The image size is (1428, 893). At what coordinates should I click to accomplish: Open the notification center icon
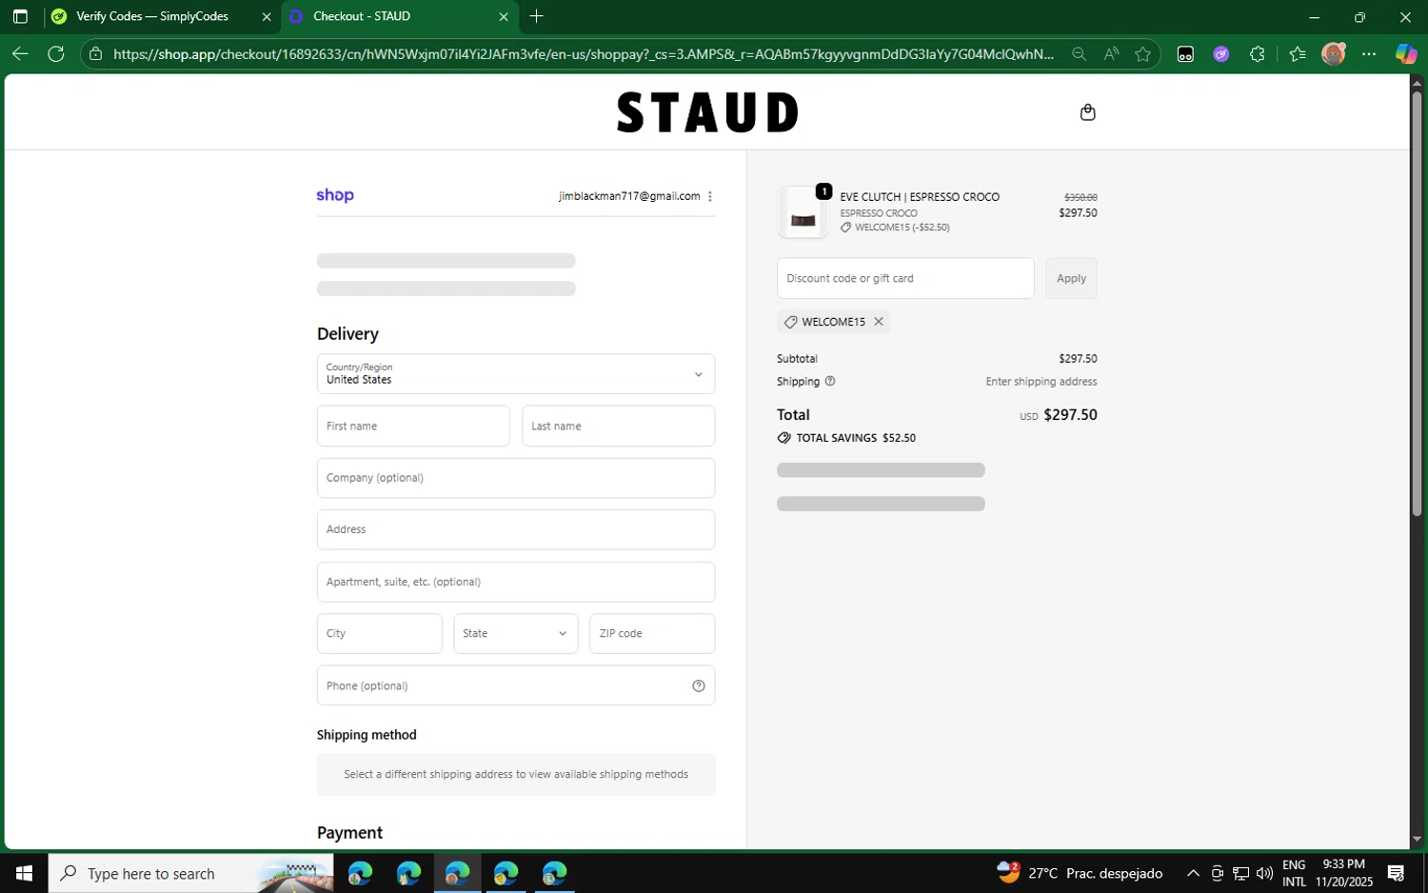[x=1397, y=873]
